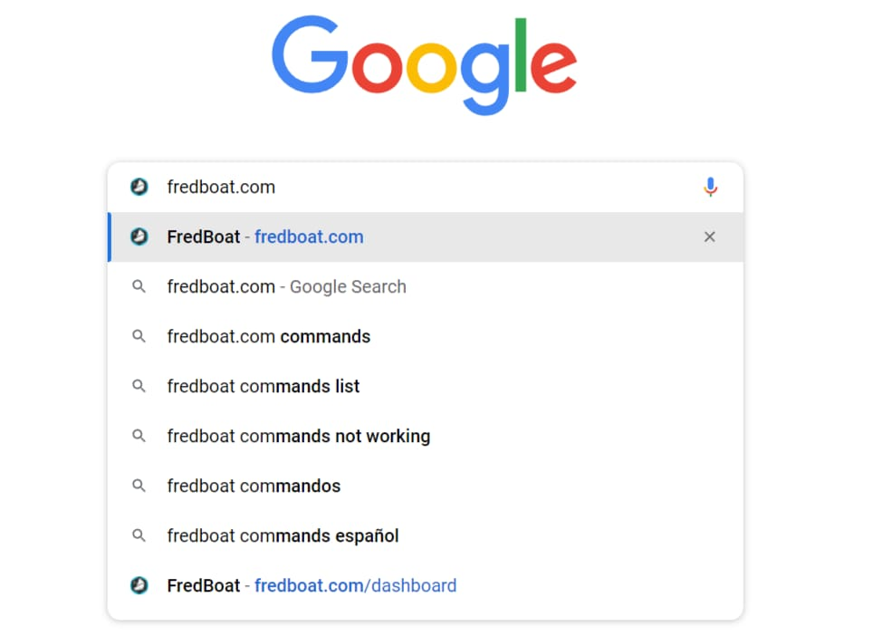Viewport: 882px width, 636px height.
Task: Click magnifier icon beside commands not working
Action: 139,436
